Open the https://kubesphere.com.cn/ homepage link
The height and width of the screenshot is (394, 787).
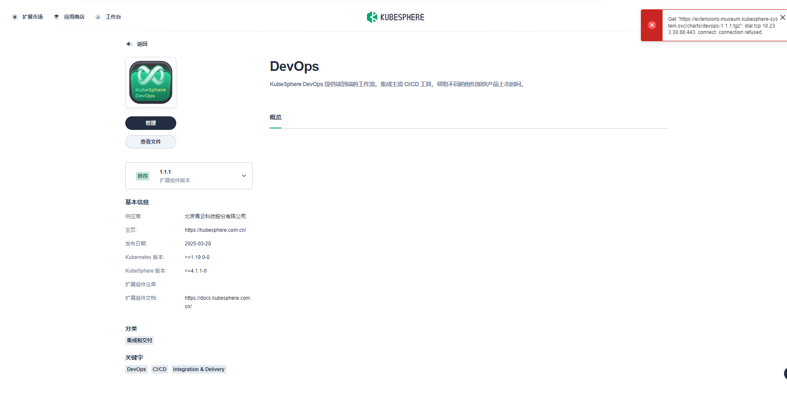point(215,230)
